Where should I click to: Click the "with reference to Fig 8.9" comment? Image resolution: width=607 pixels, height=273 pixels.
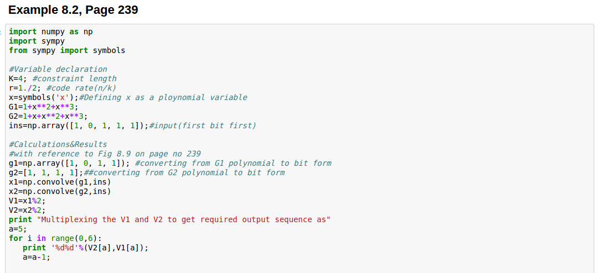pyautogui.click(x=105, y=154)
